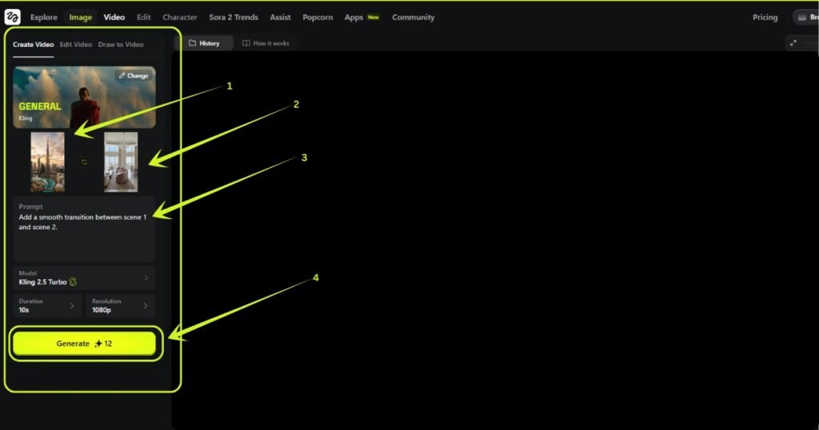Viewport: 819px width, 430px height.
Task: Click the Kling model logo icon
Action: pyautogui.click(x=73, y=281)
